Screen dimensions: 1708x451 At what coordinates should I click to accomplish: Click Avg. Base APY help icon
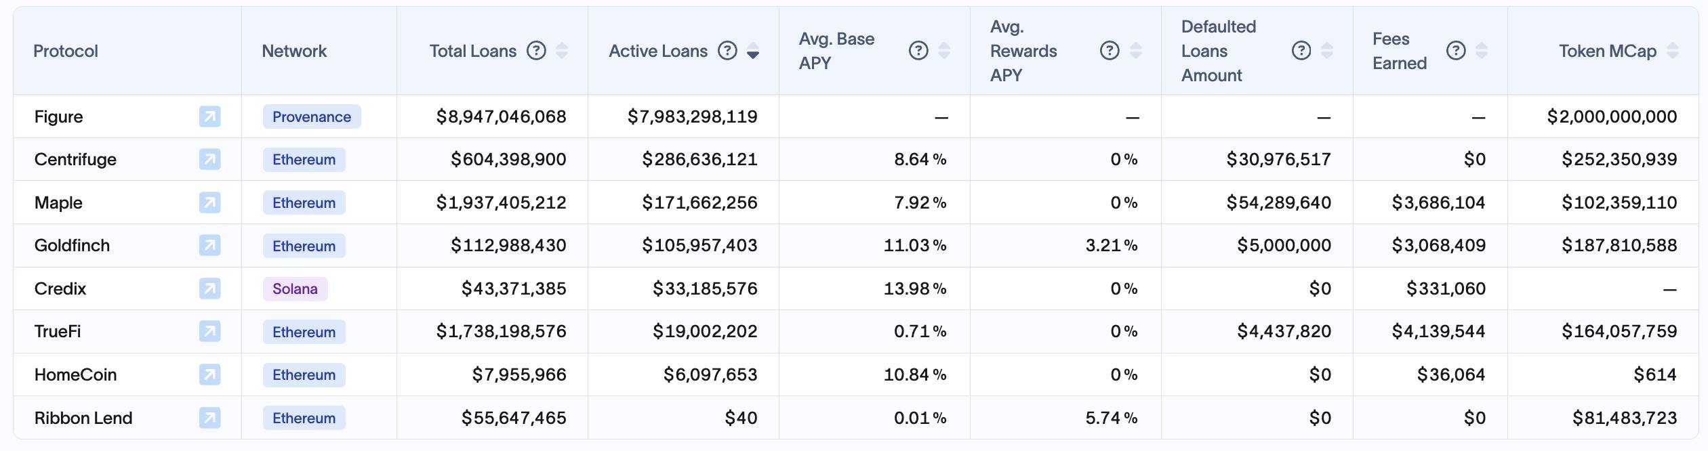pos(918,51)
